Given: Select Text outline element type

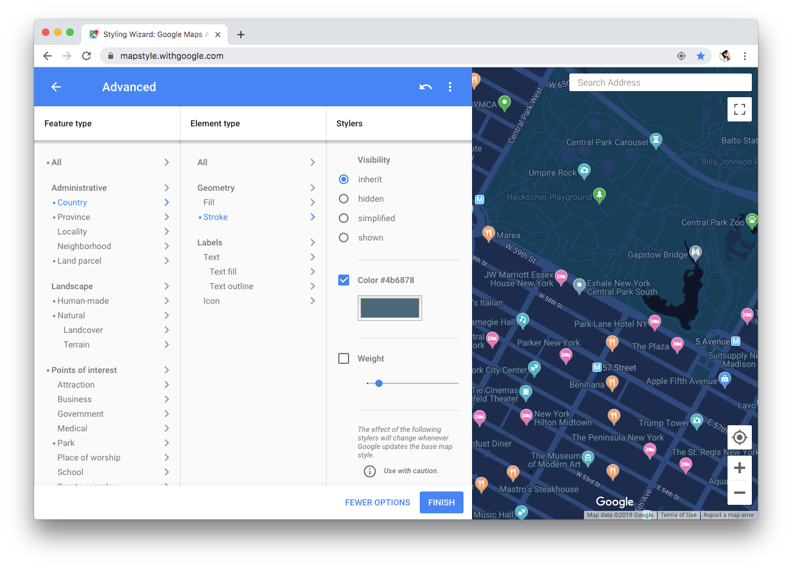Looking at the screenshot, I should pos(232,286).
